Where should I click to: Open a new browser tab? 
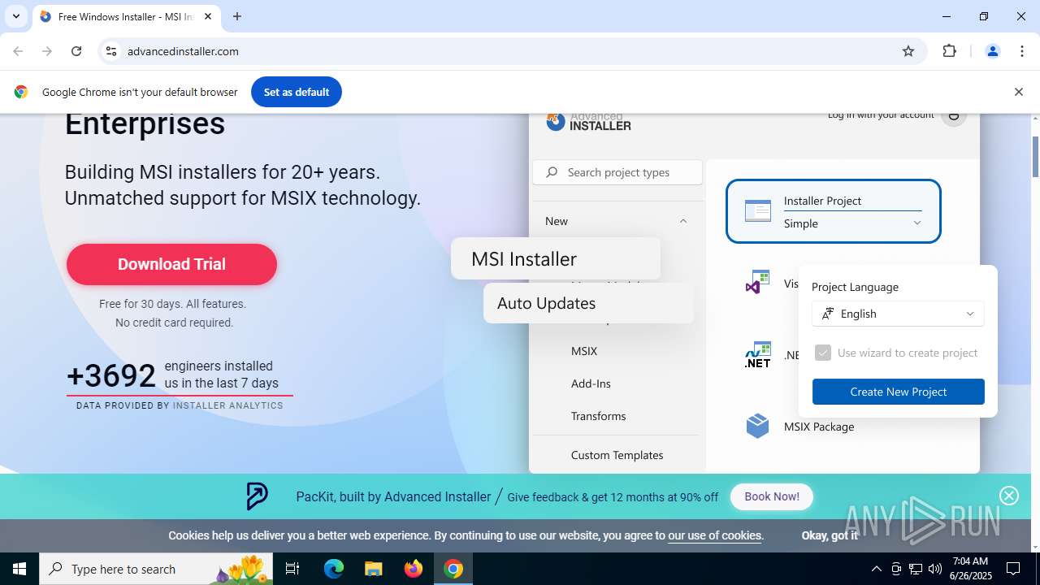pyautogui.click(x=237, y=16)
